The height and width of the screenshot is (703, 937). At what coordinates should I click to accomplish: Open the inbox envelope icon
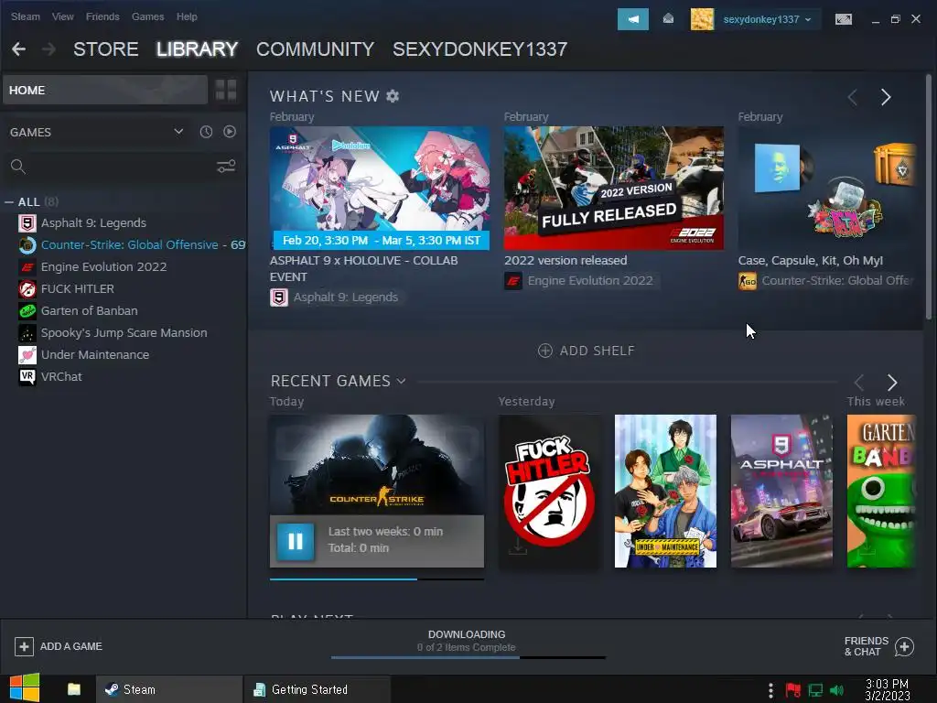point(668,19)
